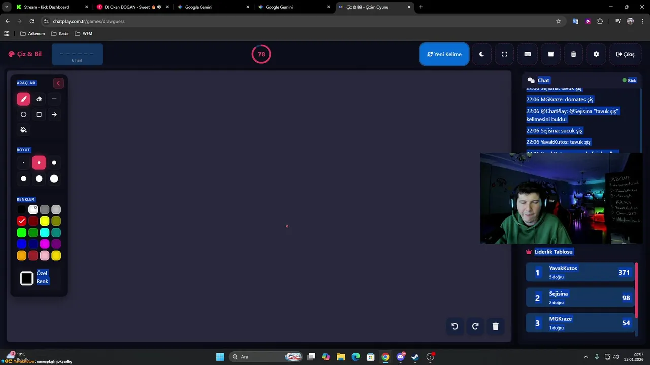
Task: Open a new browser tab
Action: coord(421,7)
